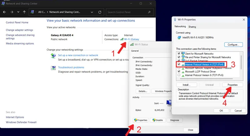The height and width of the screenshot is (136, 250).
Task: Click the Set up new connection icon
Action: pos(53,56)
